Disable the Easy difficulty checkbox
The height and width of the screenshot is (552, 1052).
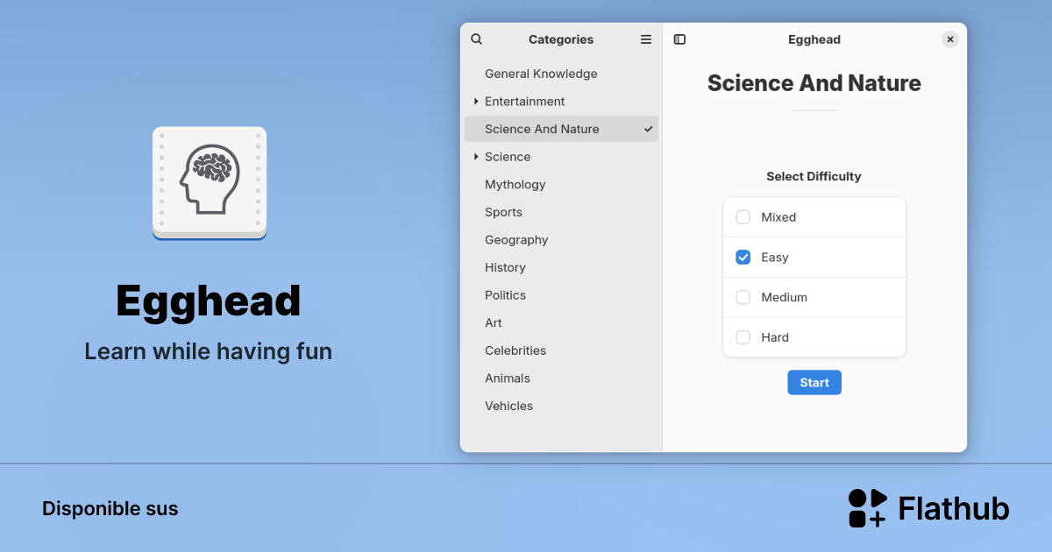click(x=743, y=257)
